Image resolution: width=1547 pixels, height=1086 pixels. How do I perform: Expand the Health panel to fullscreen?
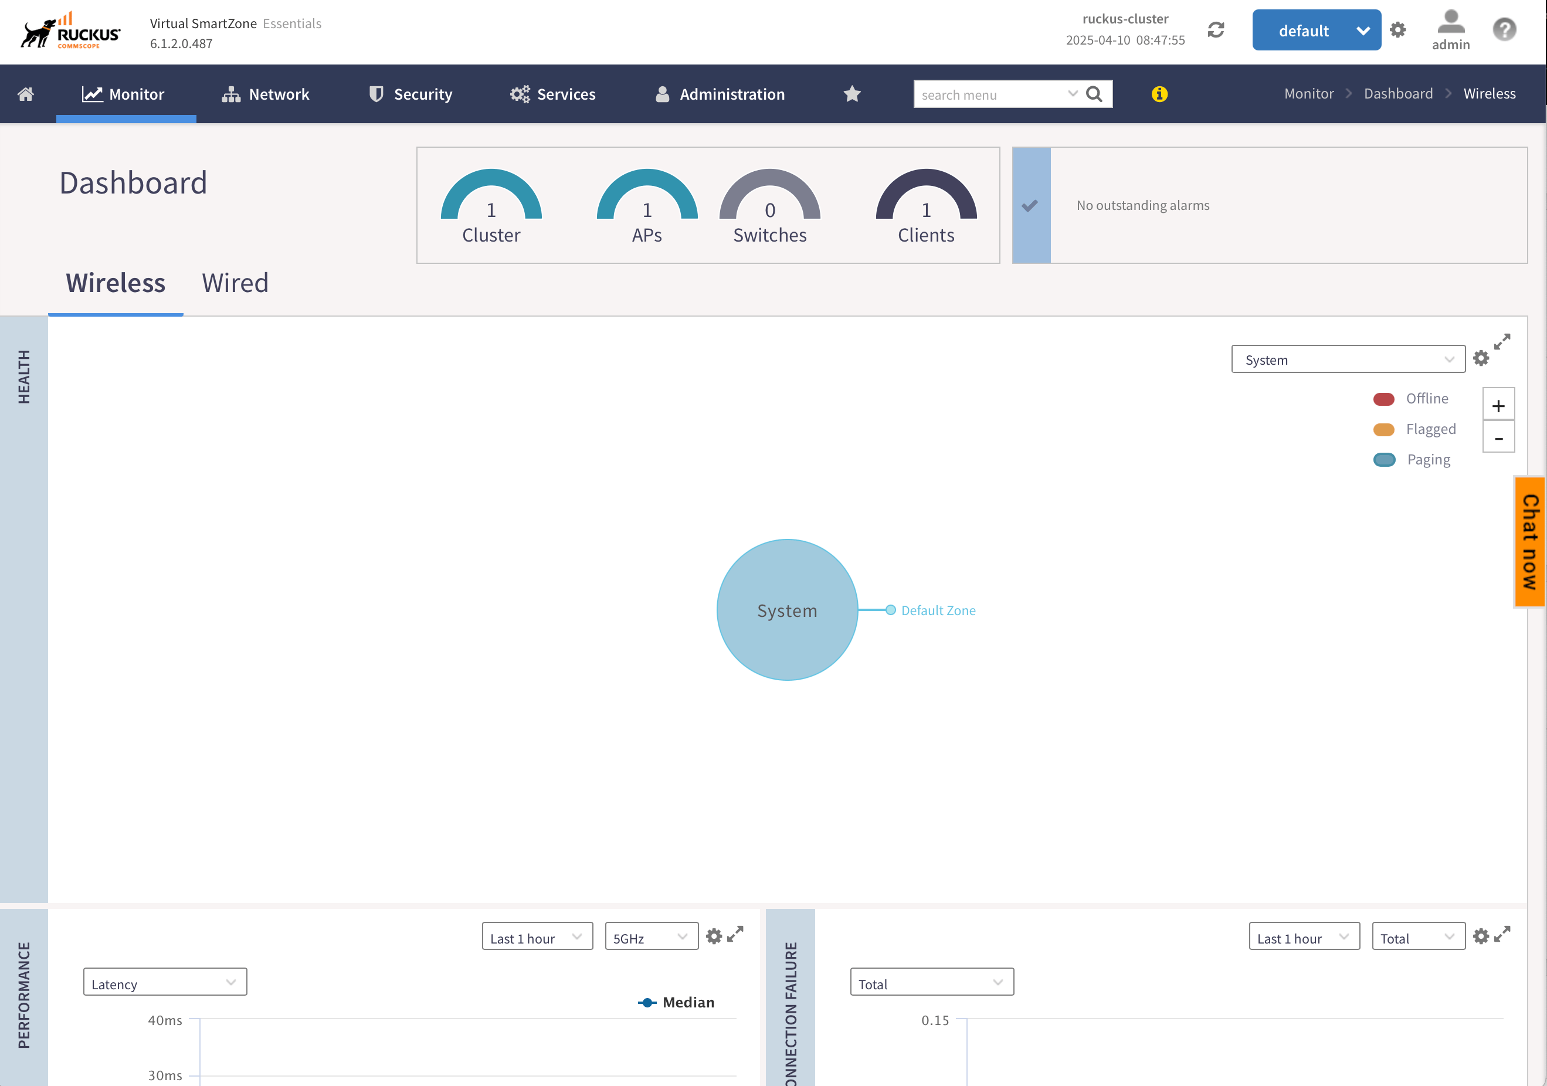coord(1502,341)
